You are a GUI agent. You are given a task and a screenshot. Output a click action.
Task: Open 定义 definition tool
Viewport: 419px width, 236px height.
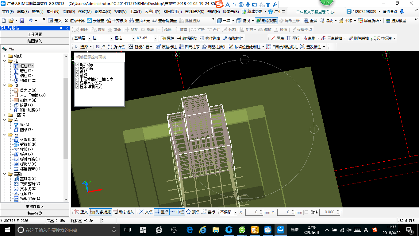click(x=55, y=21)
